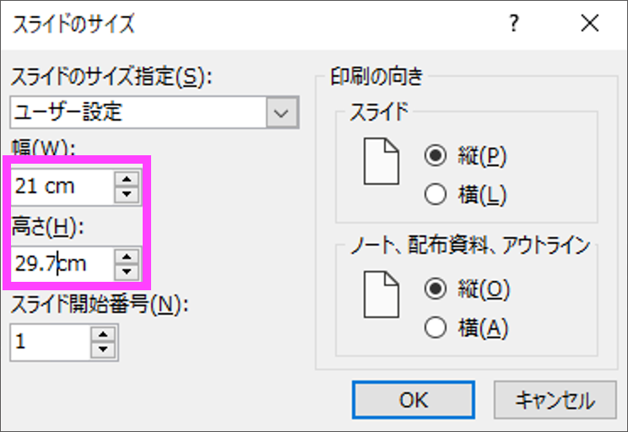
Task: Open the slide size preset dropdown
Action: coord(282,111)
